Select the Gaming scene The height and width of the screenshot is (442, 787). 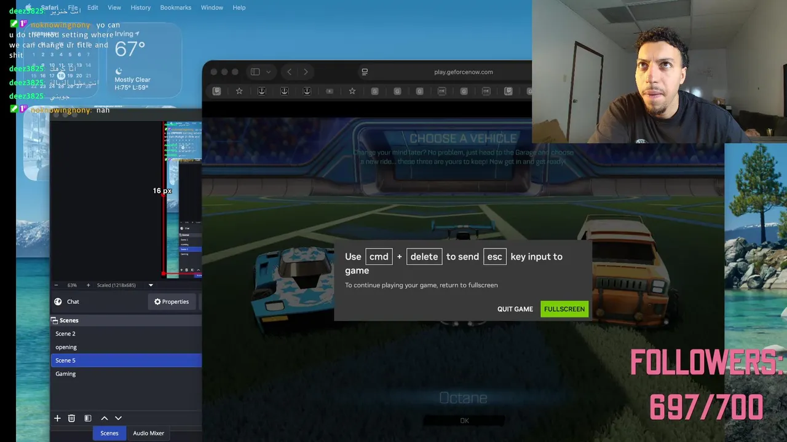(126, 374)
